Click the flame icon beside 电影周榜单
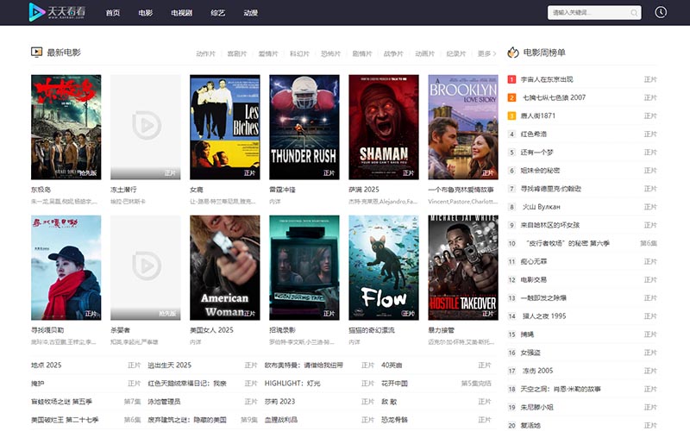The height and width of the screenshot is (431, 690). click(x=512, y=53)
